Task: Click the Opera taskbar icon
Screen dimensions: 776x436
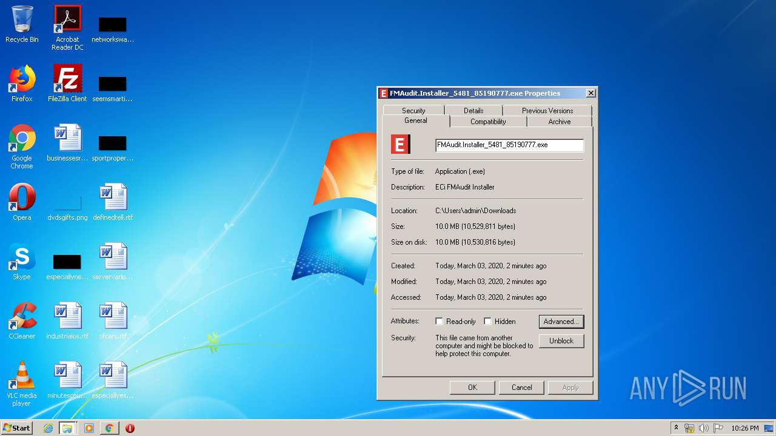Action: [x=130, y=428]
